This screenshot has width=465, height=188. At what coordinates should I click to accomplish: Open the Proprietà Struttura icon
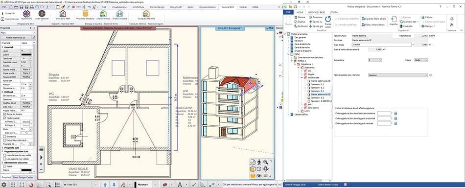[x=85, y=14]
